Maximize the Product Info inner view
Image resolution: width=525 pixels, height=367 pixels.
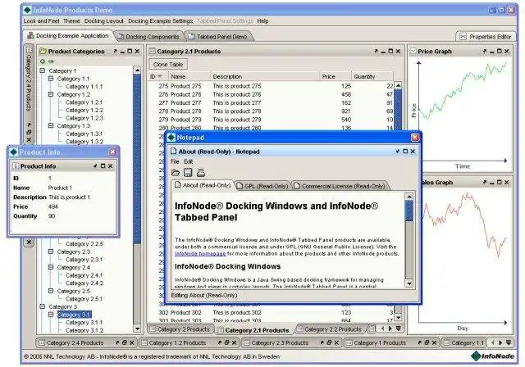click(103, 166)
